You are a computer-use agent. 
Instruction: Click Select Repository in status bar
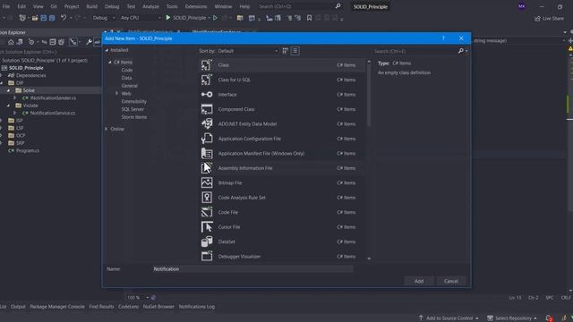(x=511, y=318)
